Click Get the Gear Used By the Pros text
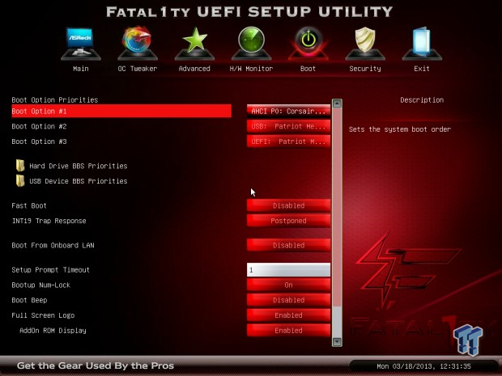502x376 pixels. (x=96, y=365)
